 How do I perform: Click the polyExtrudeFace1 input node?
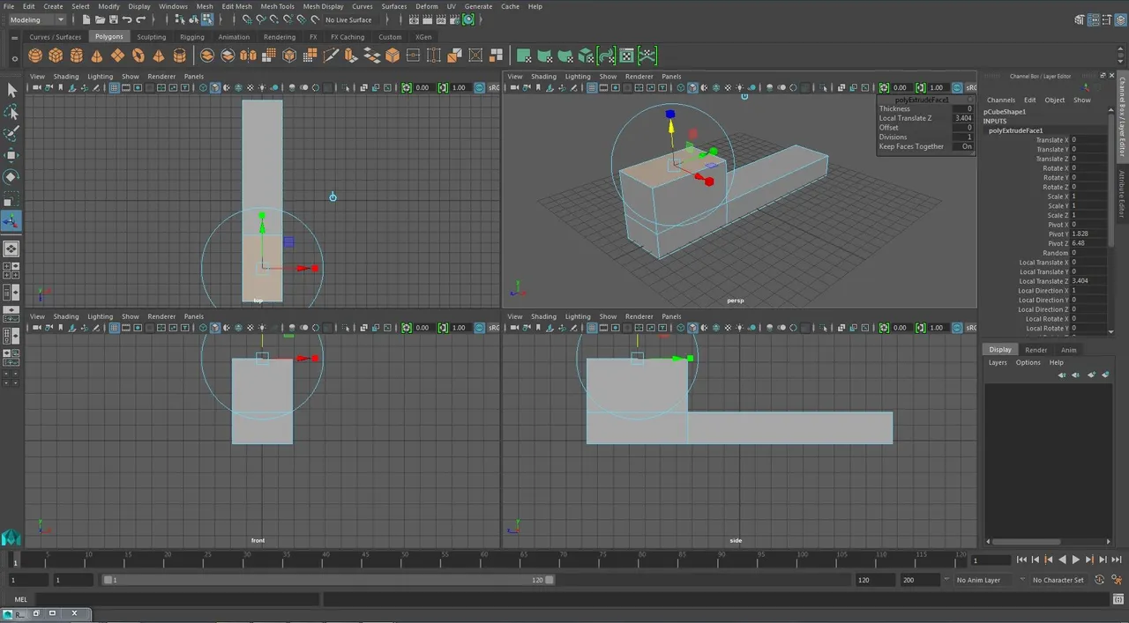point(1015,130)
